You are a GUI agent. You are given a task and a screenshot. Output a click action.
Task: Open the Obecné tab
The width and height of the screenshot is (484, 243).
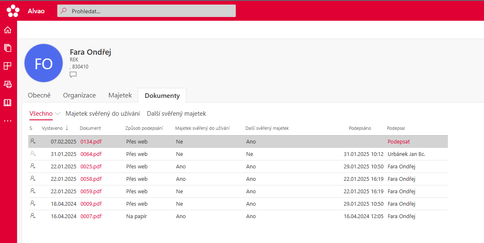39,95
